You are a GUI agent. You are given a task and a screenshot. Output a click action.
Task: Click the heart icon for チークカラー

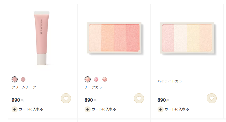click(x=139, y=98)
